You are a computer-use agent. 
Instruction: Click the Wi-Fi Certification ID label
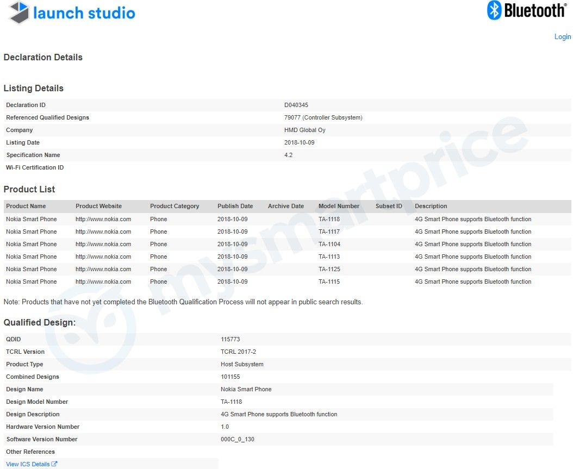pyautogui.click(x=35, y=167)
